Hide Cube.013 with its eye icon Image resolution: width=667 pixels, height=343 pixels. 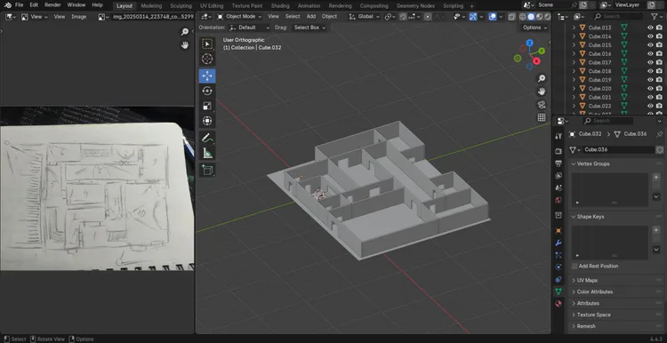[x=650, y=28]
